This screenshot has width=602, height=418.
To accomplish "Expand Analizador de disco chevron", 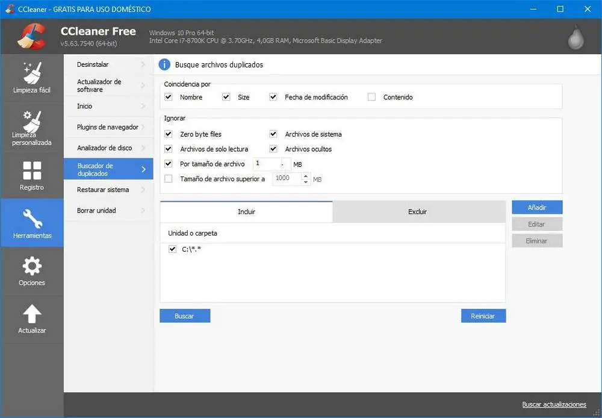I will point(143,148).
